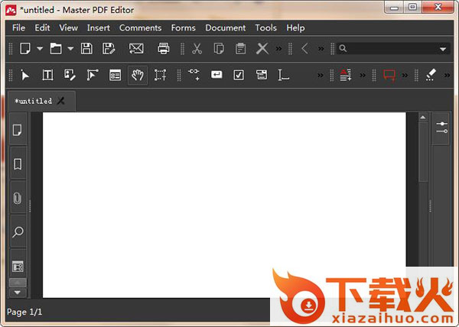The height and width of the screenshot is (327, 459).
Task: Show the Search panel in sidebar
Action: pyautogui.click(x=18, y=232)
